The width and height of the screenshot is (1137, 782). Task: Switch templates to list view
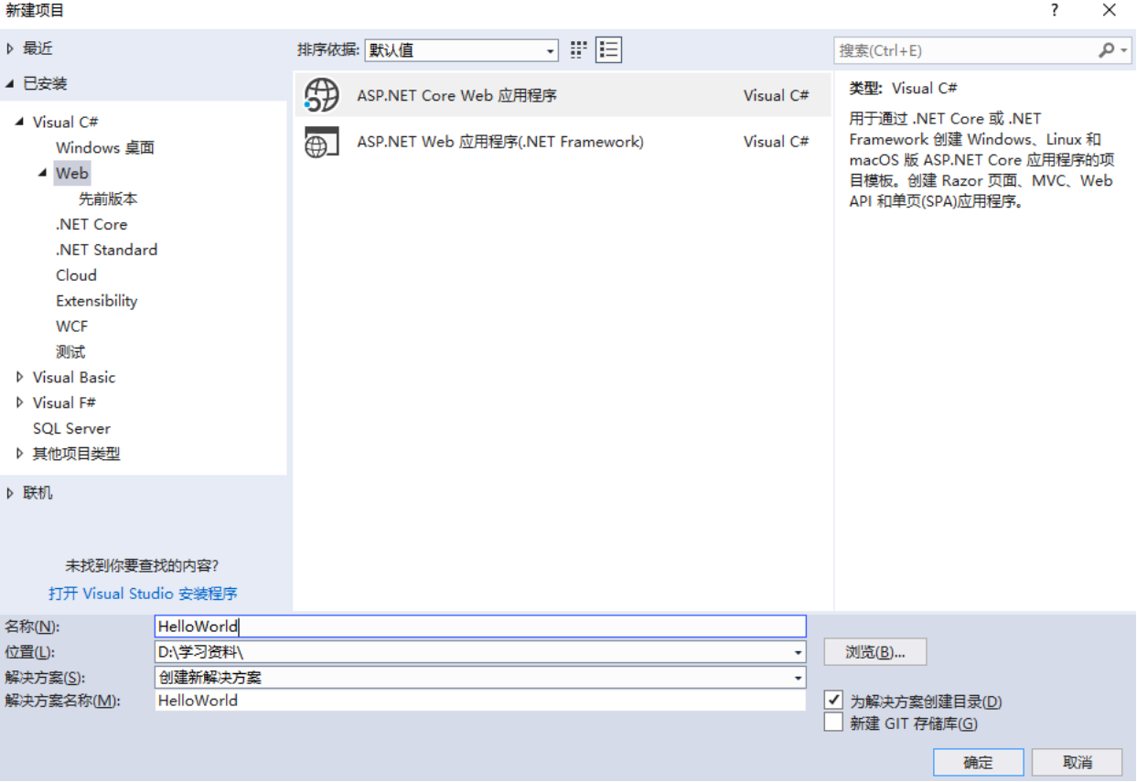(606, 49)
